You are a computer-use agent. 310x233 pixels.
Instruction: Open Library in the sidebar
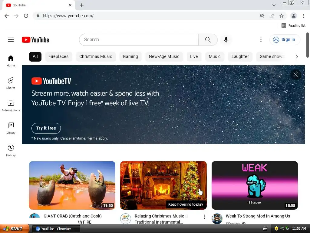[11, 128]
